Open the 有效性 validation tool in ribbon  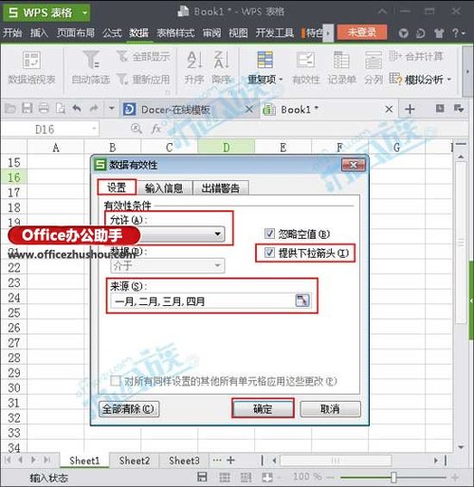pos(306,67)
